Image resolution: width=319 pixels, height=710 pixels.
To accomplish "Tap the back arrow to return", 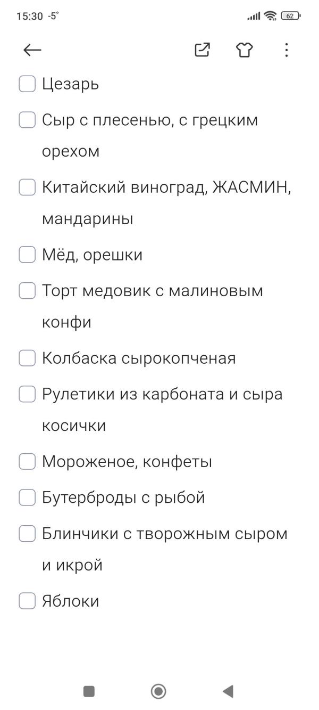I will pos(31,50).
